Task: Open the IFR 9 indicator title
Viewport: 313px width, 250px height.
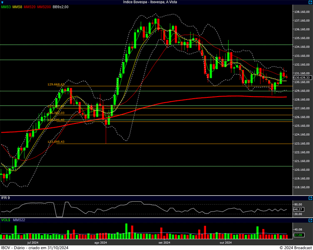Action: pos(5,198)
